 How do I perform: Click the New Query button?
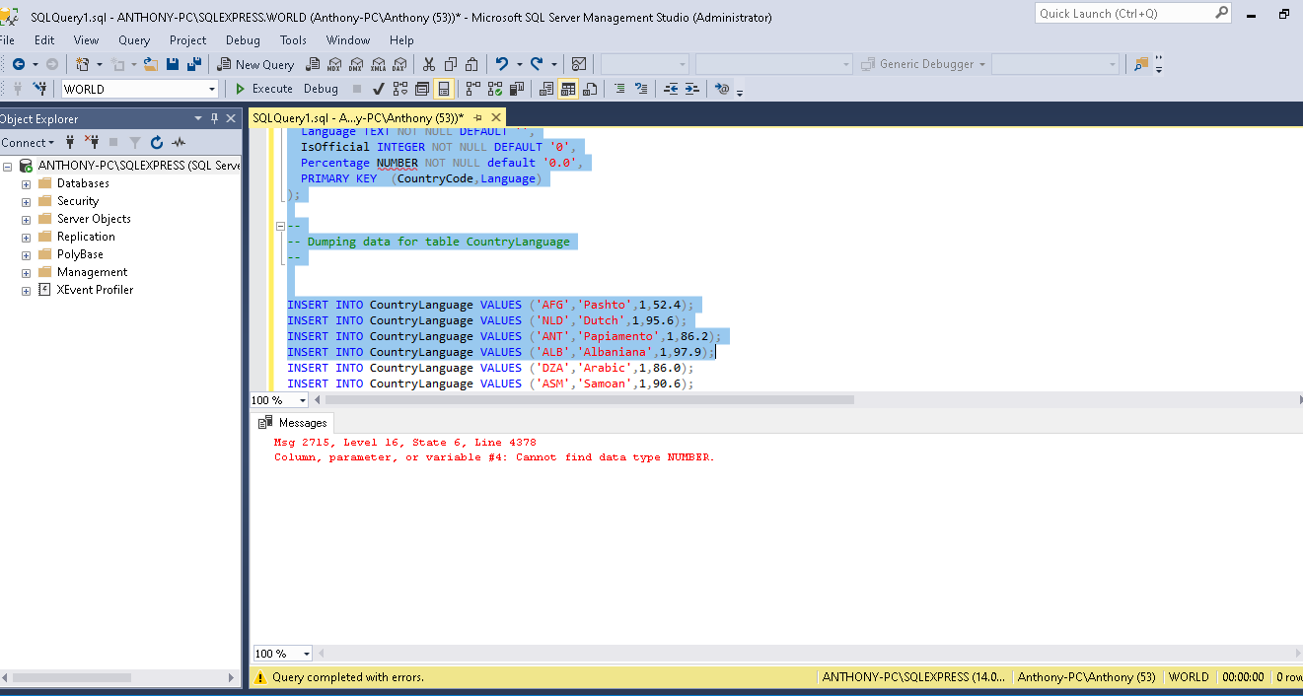tap(255, 64)
